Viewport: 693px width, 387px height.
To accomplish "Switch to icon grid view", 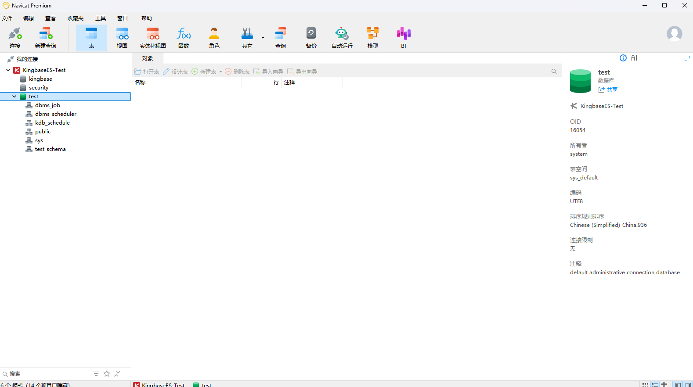I will pos(645,384).
